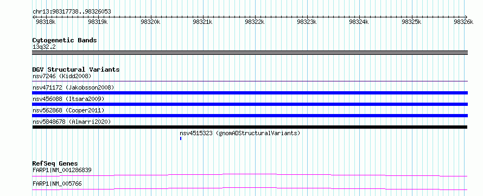Select the 98325k ruler tick label
The image size is (483, 196).
[x=412, y=22]
